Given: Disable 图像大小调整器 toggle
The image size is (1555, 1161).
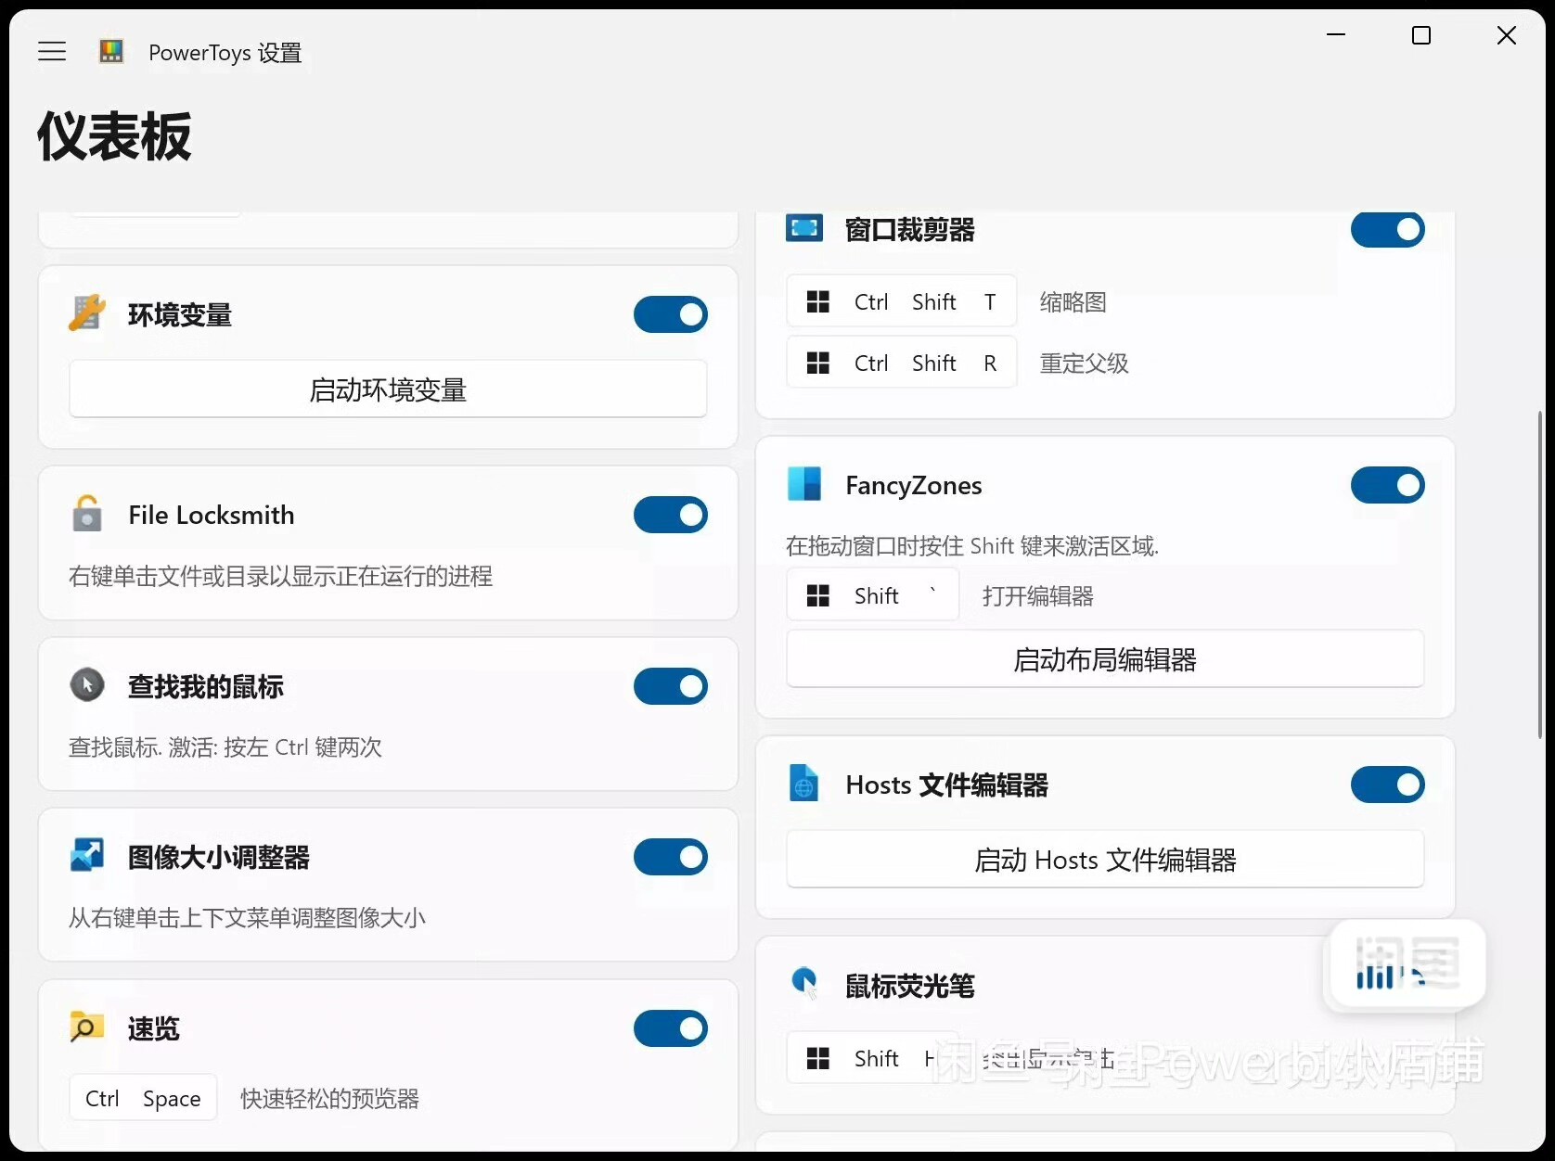Looking at the screenshot, I should point(671,857).
